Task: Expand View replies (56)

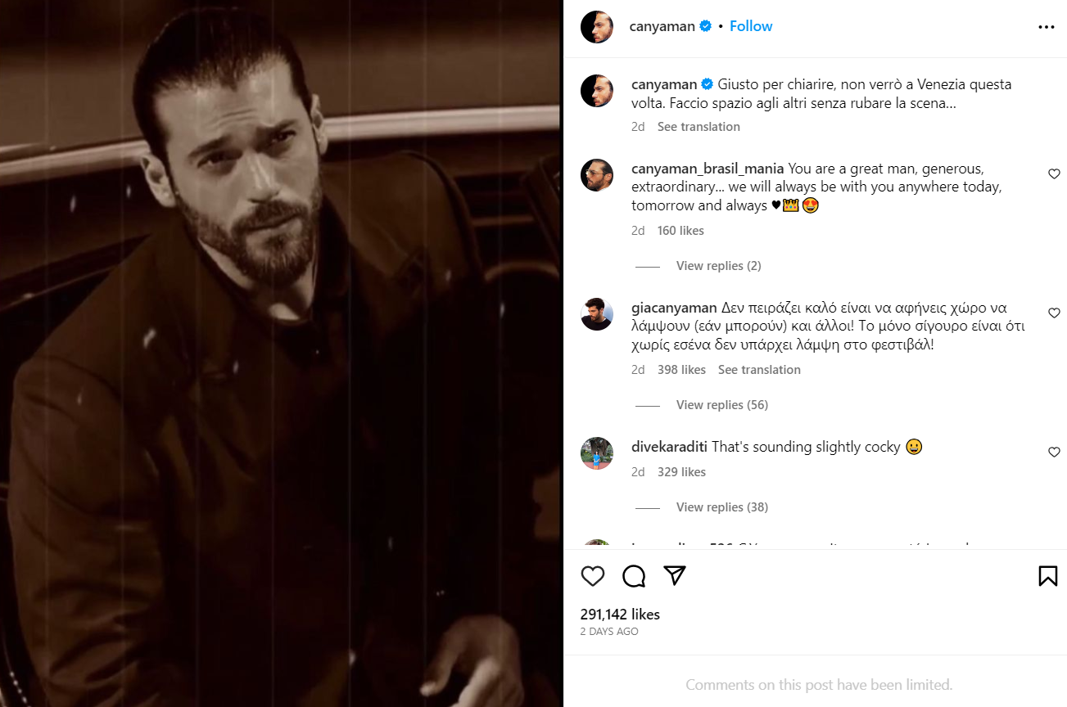Action: coord(721,405)
